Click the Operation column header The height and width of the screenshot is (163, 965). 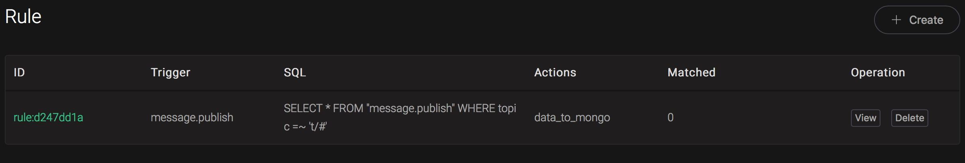tap(878, 72)
